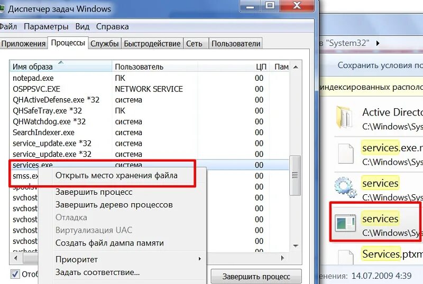Screen dimensions: 423x284
Task: Click NETWORK SERVICE user cell
Action: (149, 89)
